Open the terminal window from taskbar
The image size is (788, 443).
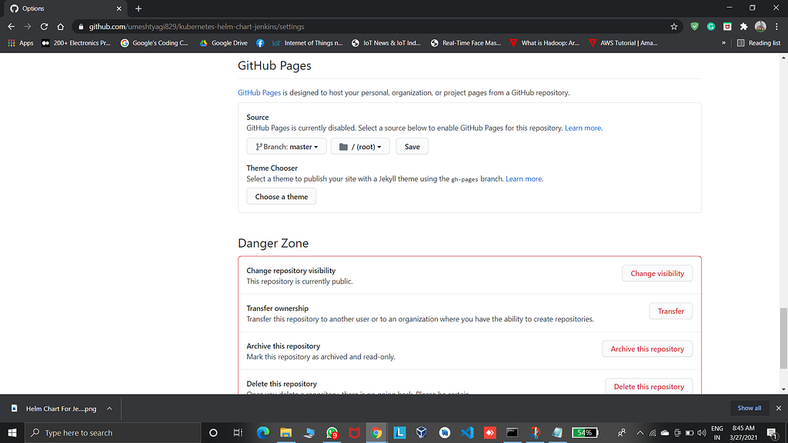[512, 432]
